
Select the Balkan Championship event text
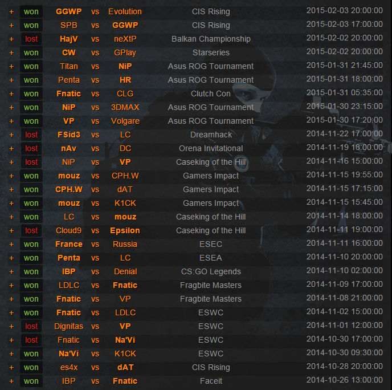pos(211,39)
